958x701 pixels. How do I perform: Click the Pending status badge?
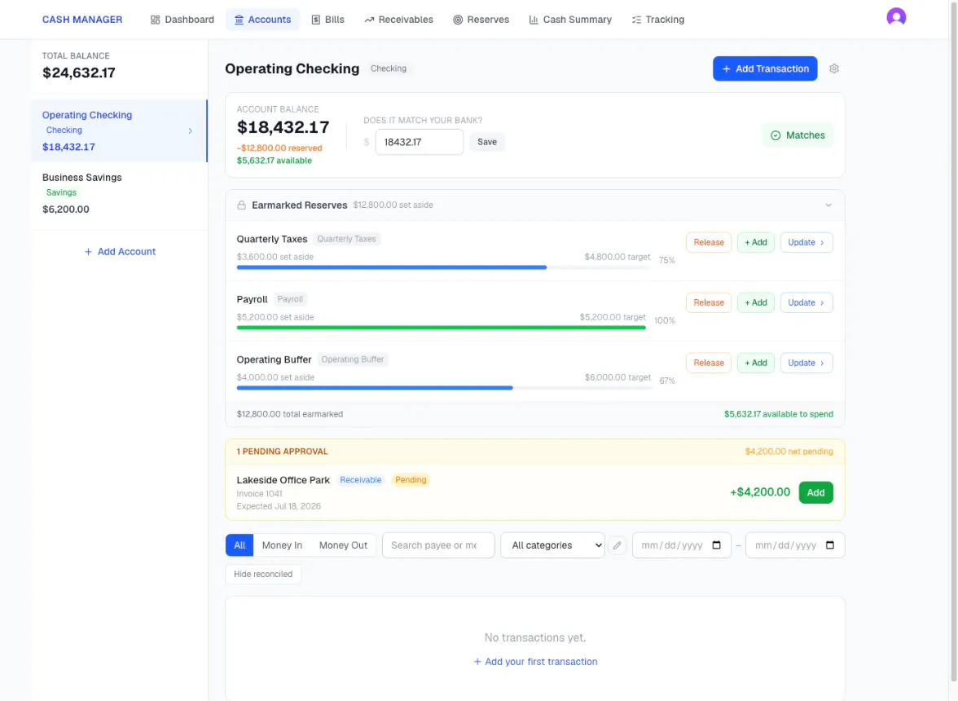click(x=411, y=480)
